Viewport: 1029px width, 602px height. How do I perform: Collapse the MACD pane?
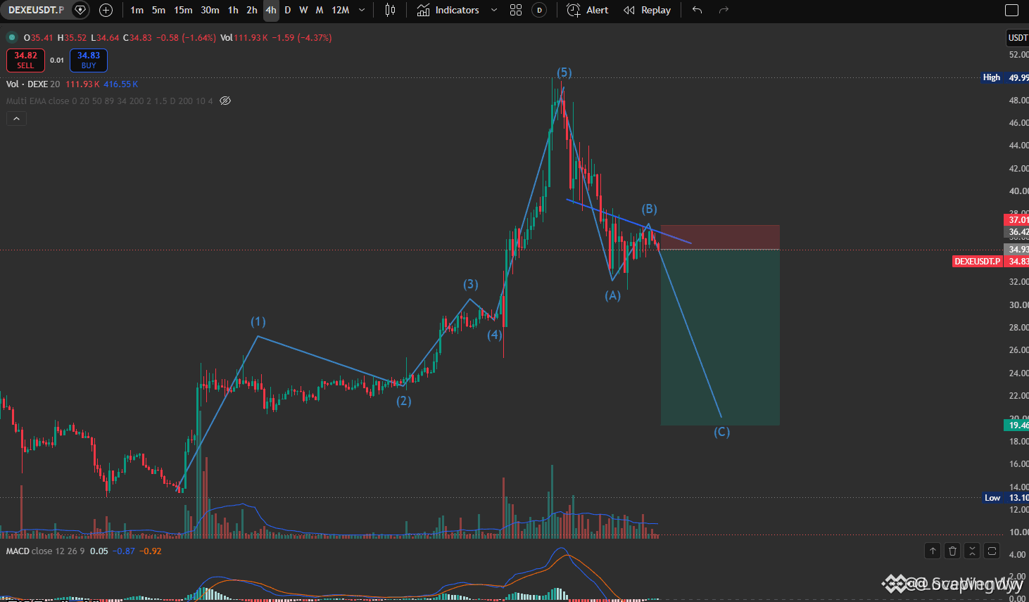[972, 551]
